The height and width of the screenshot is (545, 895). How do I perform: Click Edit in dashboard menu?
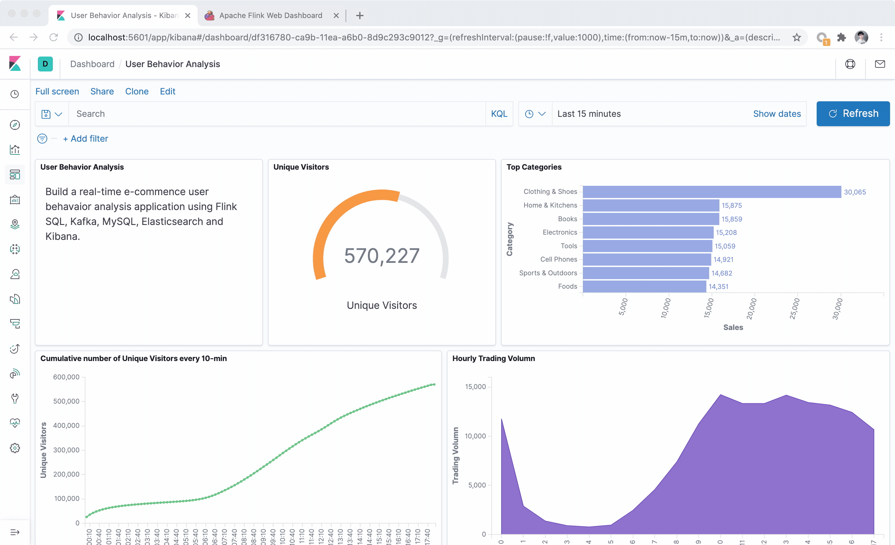[x=168, y=91]
